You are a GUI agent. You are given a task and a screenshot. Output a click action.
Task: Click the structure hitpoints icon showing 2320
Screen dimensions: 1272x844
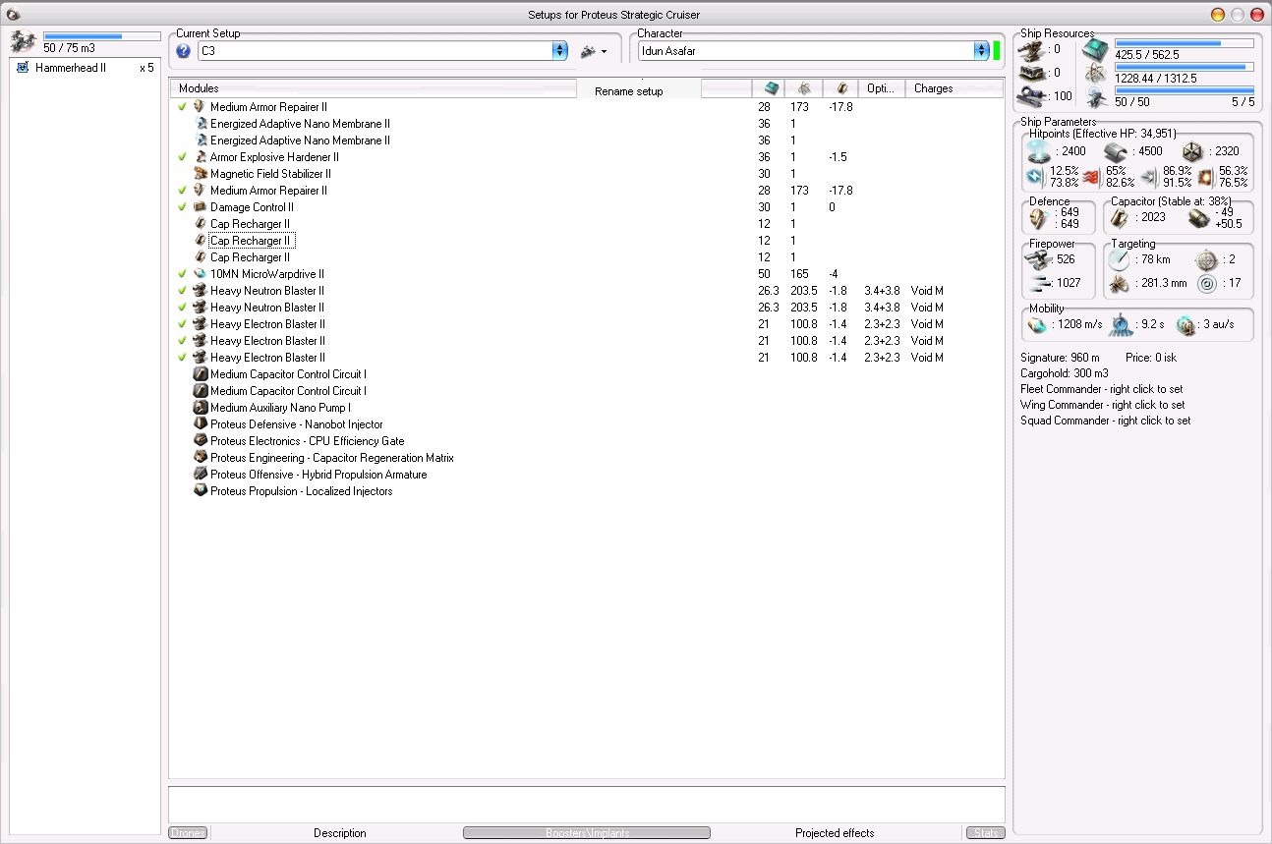[1192, 151]
